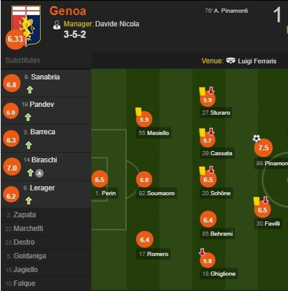
Task: Click Sanabria's green substitution arrow
Action: click(29, 90)
